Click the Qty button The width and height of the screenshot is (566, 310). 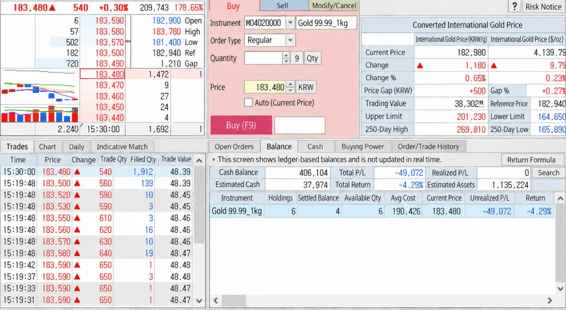coord(312,58)
